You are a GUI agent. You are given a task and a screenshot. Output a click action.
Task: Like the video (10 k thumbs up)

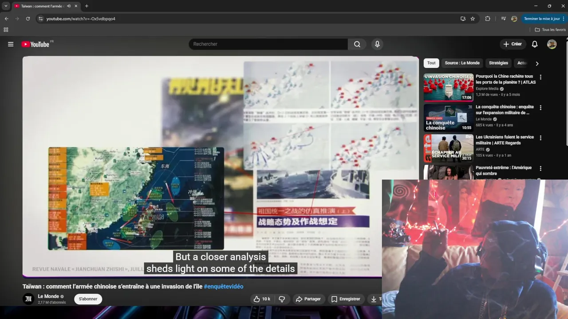click(x=262, y=299)
